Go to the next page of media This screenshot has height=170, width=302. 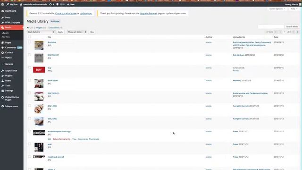coord(294,32)
